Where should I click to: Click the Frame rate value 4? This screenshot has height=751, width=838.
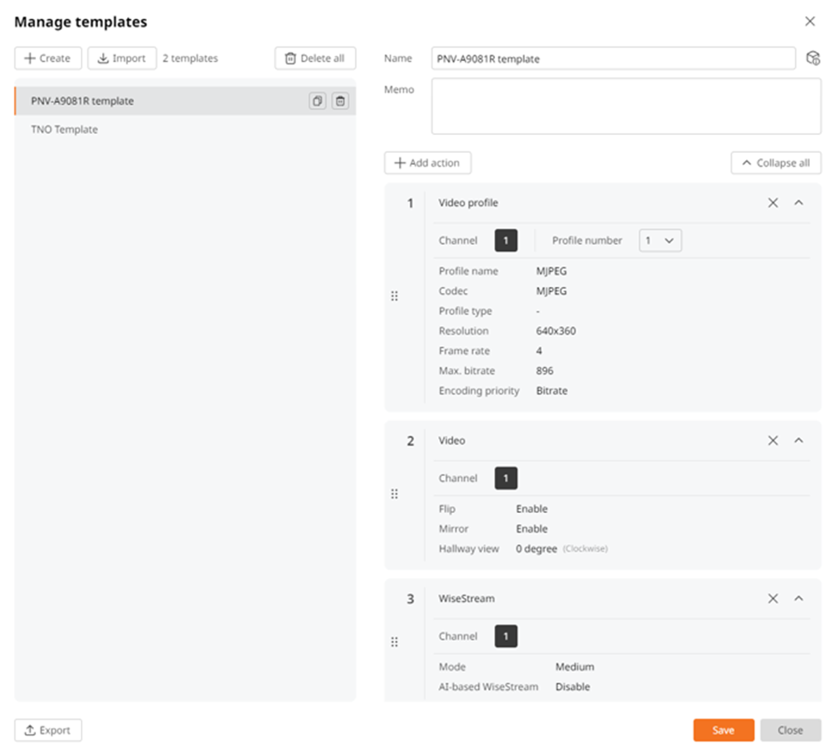point(539,351)
